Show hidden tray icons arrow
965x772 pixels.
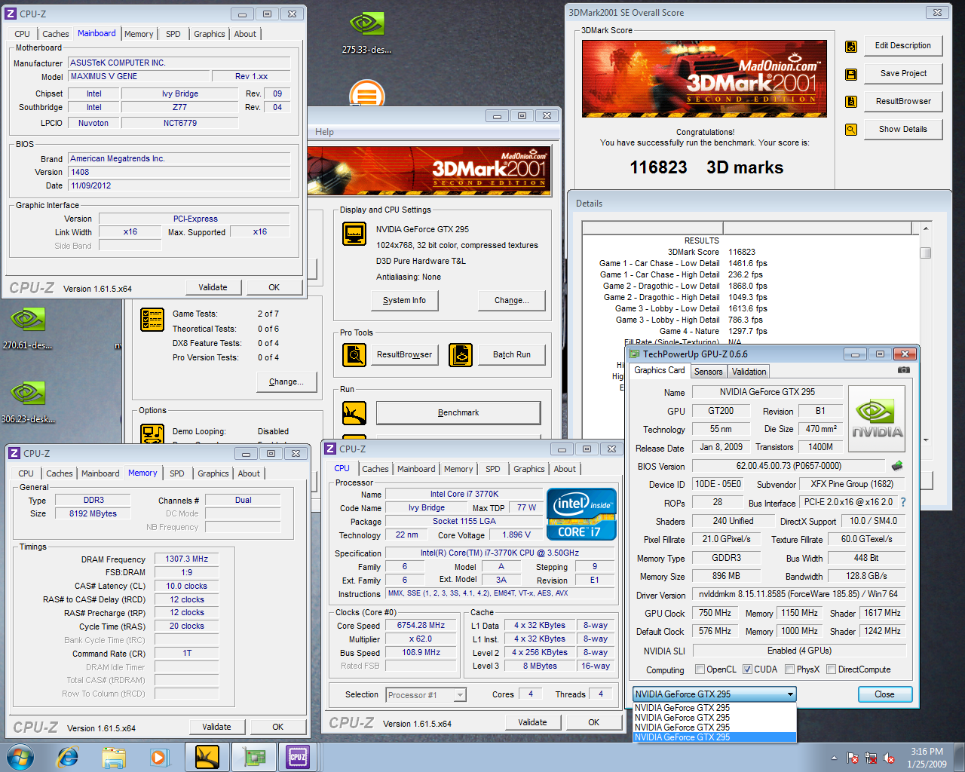tap(834, 758)
